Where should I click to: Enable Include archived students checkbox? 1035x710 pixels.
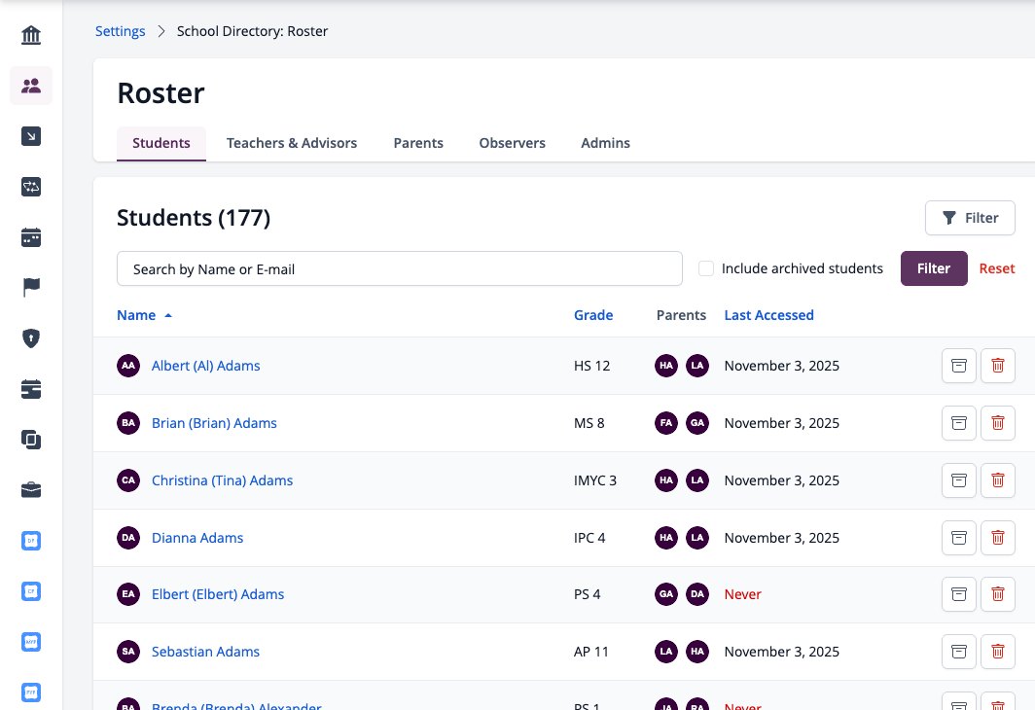click(705, 268)
